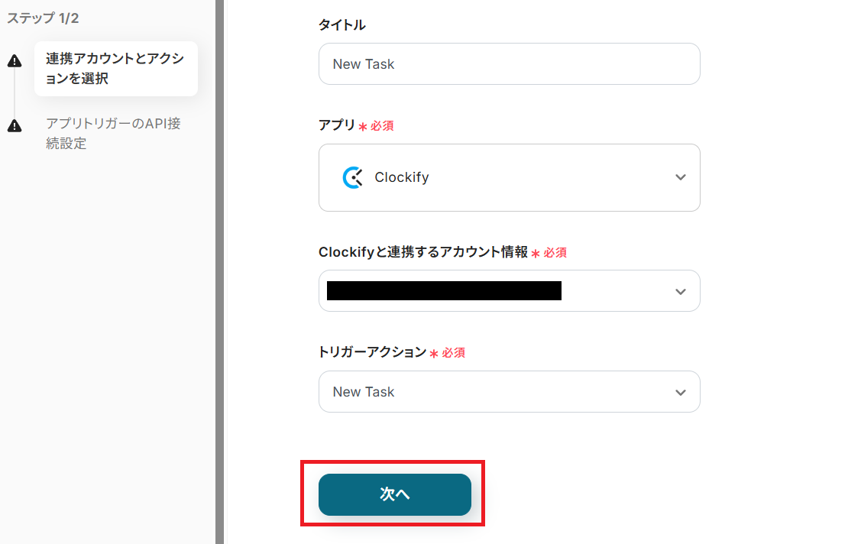Select step 連携アカウントとアクションを選択

pos(116,69)
